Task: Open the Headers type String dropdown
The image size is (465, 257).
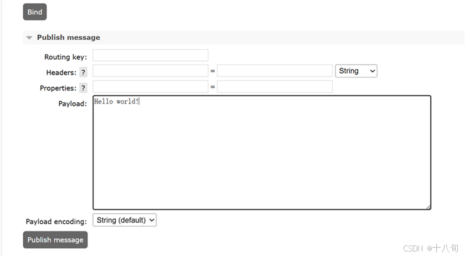Action: [x=356, y=71]
